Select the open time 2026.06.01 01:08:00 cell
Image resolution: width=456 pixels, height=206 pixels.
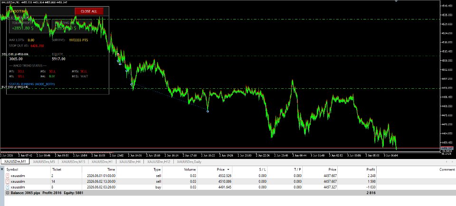(101, 176)
